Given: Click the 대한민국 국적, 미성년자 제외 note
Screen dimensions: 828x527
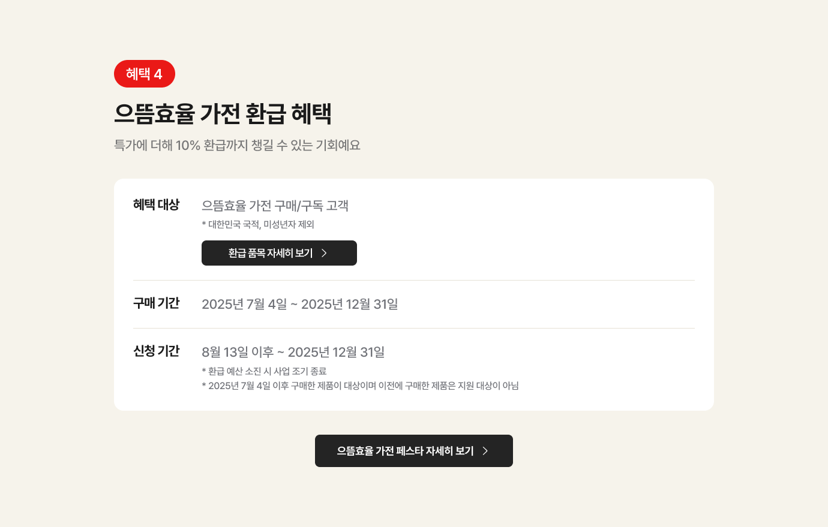Looking at the screenshot, I should click(x=258, y=224).
